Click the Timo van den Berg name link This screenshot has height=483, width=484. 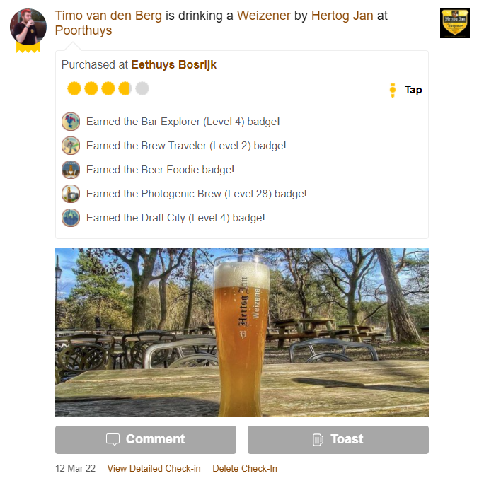108,16
